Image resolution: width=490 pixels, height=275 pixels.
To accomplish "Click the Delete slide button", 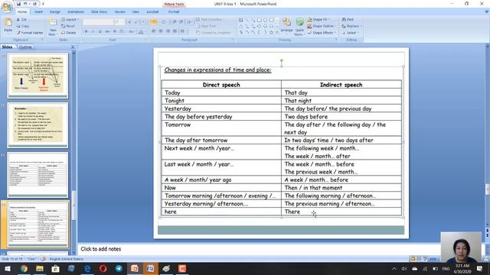I will click(x=68, y=33).
